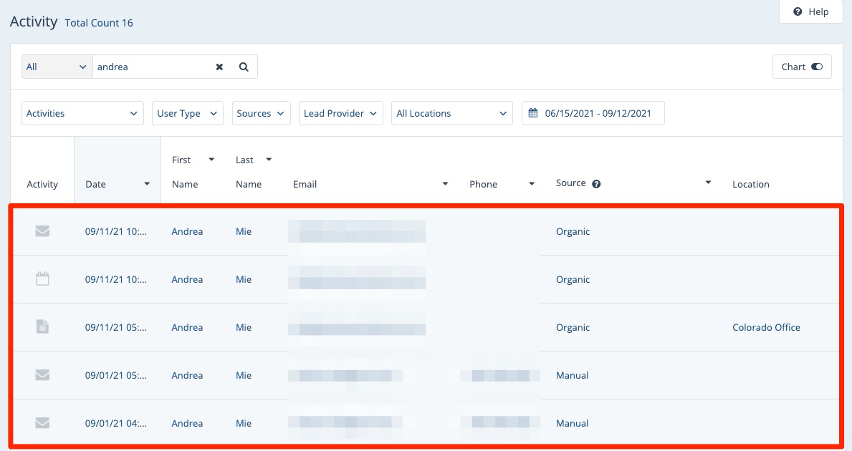852x451 pixels.
Task: Click the Source help question mark icon
Action: click(x=596, y=184)
